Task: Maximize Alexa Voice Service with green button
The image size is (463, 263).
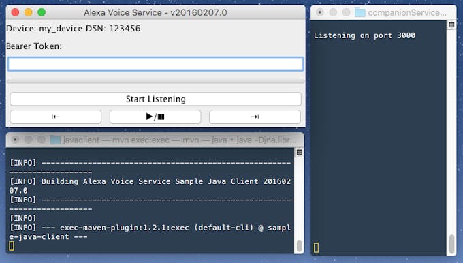Action: point(42,12)
